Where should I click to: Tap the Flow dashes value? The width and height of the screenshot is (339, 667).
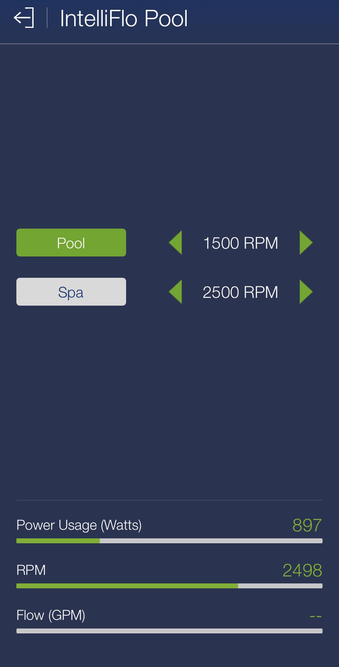[x=316, y=616]
